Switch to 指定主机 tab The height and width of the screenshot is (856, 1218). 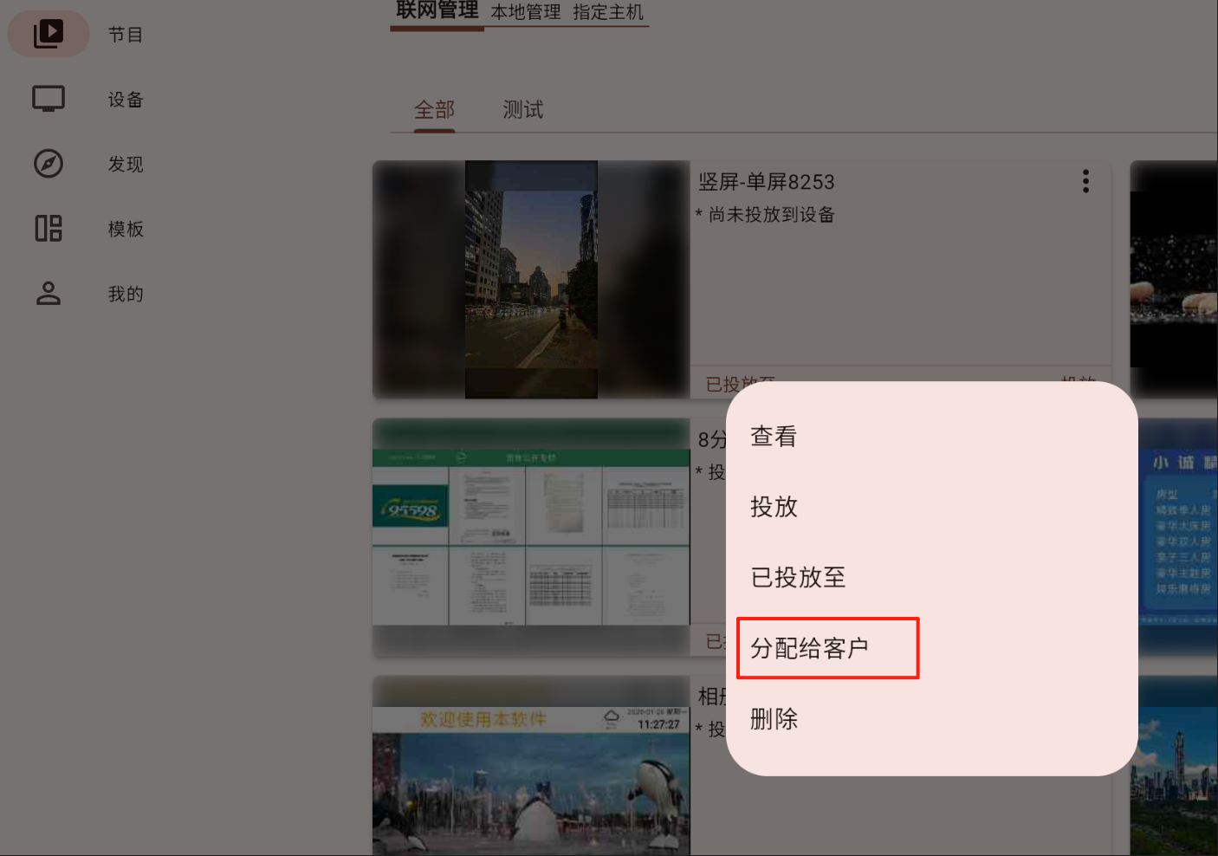(608, 12)
